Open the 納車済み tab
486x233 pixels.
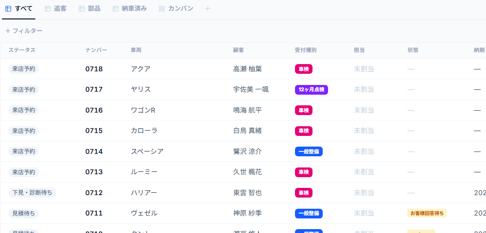coord(130,9)
